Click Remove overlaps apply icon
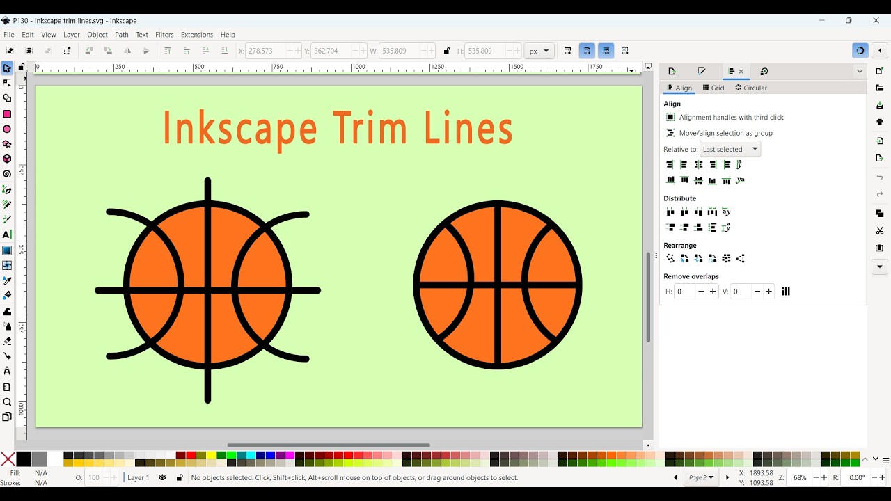Viewport: 891px width, 501px height. [786, 292]
